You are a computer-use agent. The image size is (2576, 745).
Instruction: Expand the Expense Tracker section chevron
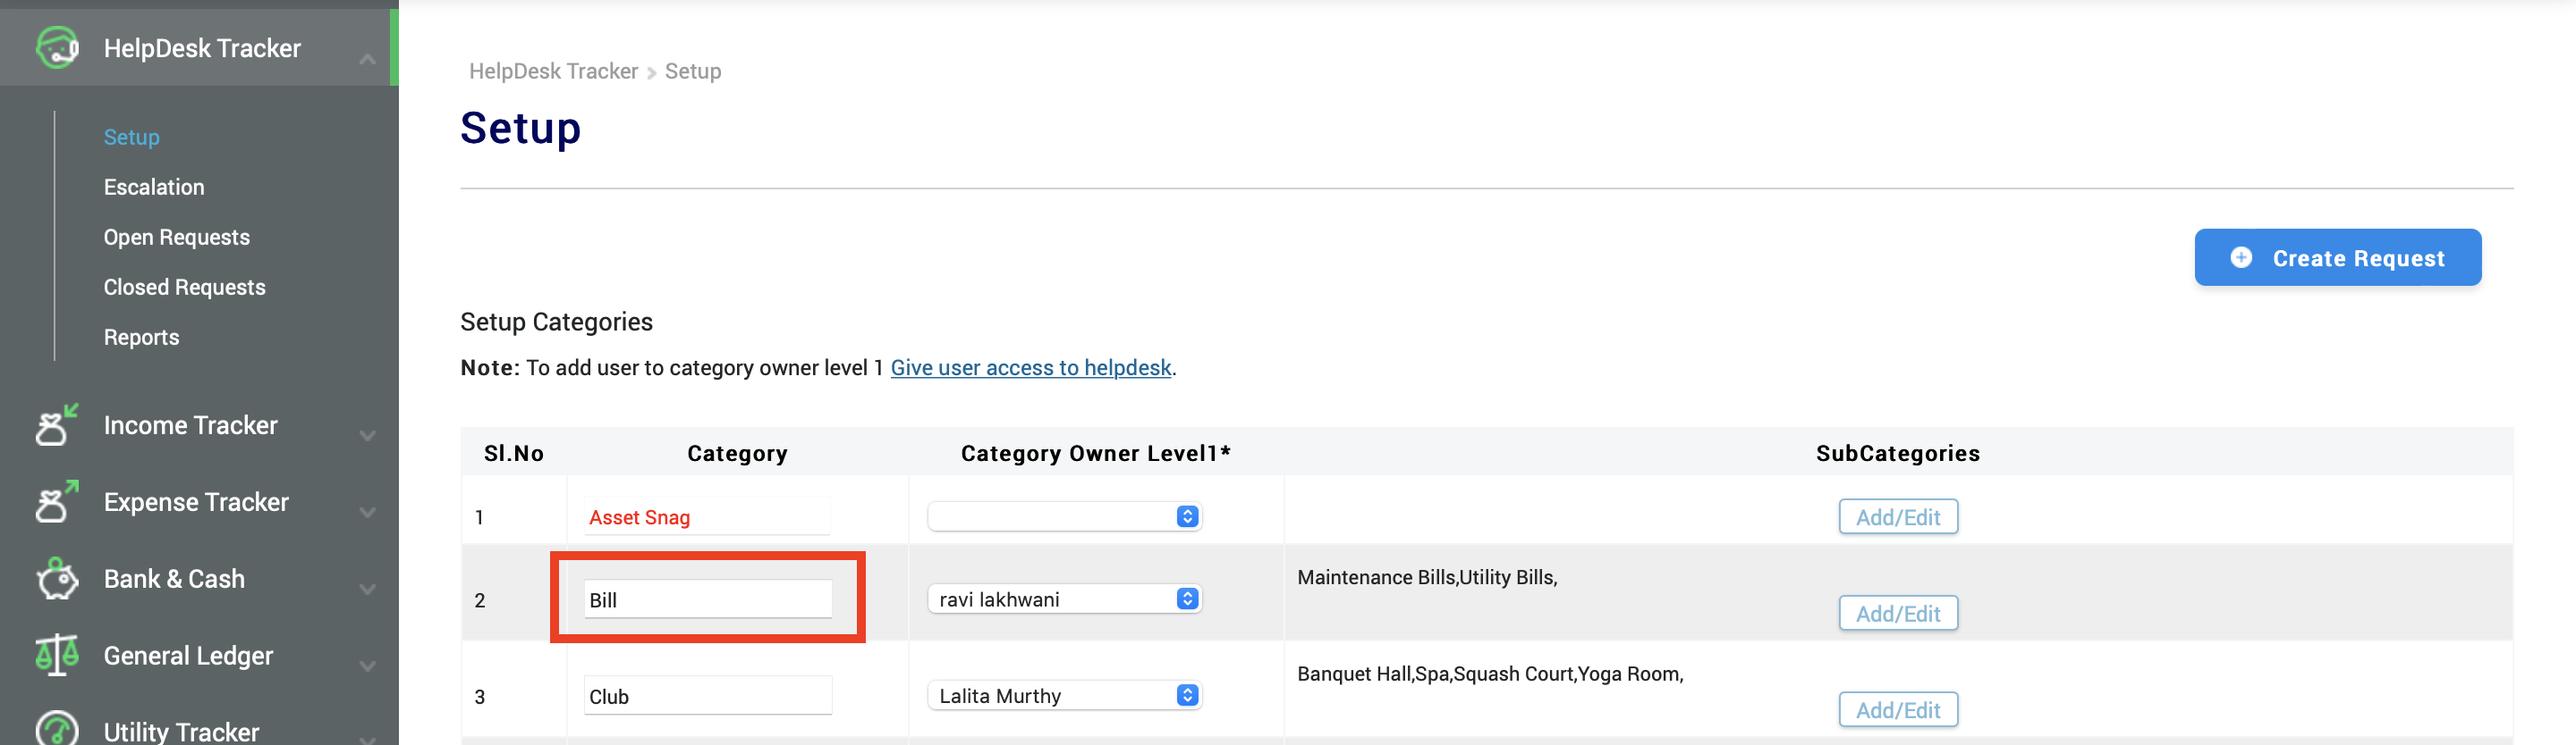pos(367,513)
